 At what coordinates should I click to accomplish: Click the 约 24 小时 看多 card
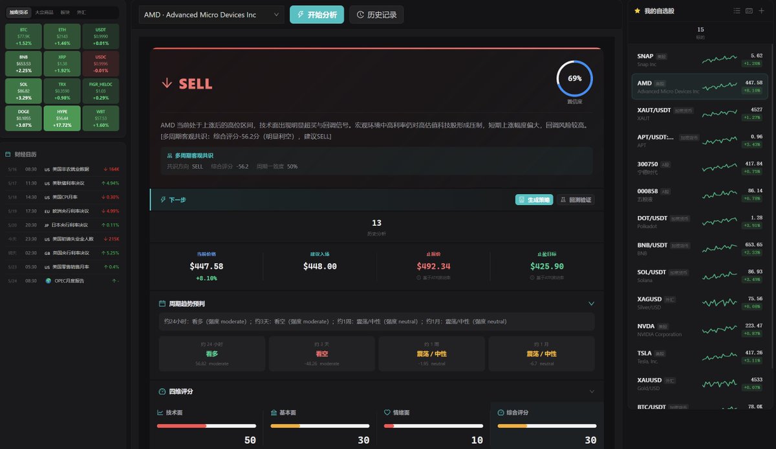tap(212, 353)
